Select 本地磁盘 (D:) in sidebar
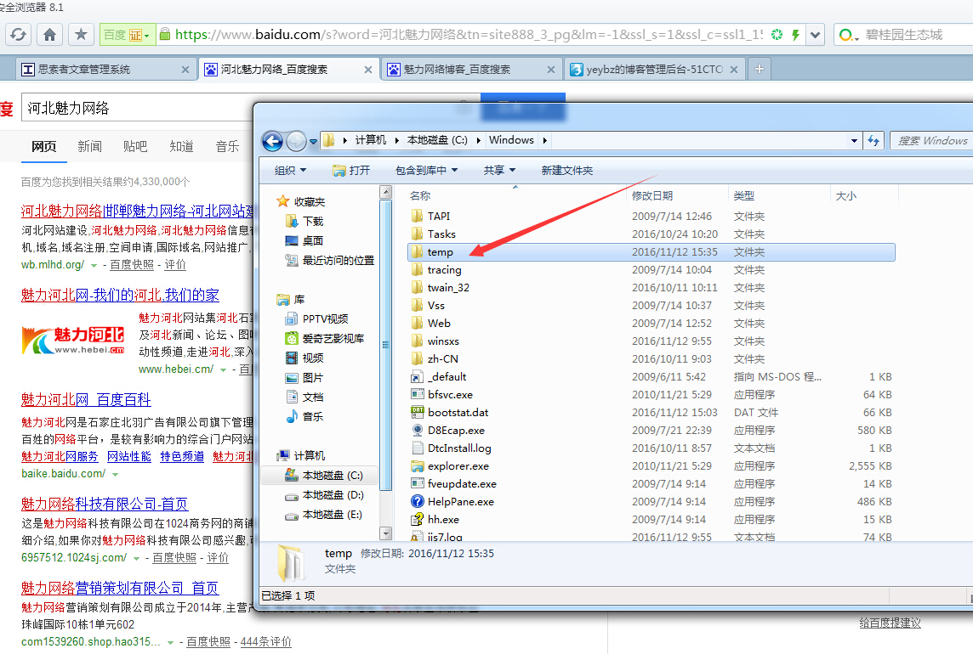The height and width of the screenshot is (654, 973). point(325,495)
